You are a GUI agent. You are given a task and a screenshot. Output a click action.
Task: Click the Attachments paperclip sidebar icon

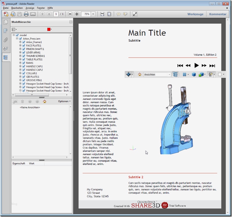coord(6,40)
